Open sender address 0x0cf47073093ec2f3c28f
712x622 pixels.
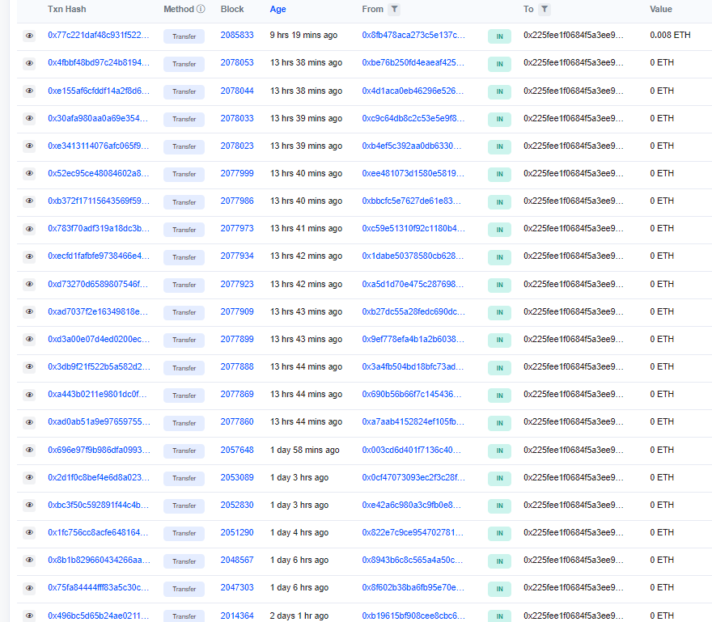pos(413,478)
